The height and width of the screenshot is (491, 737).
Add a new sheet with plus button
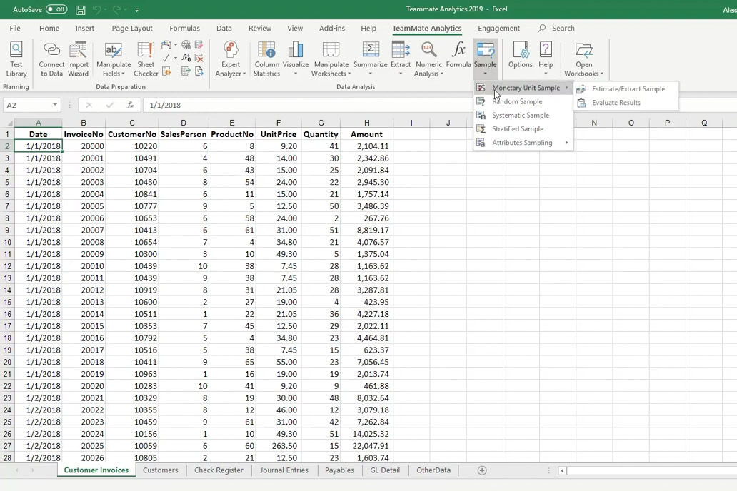(x=482, y=470)
